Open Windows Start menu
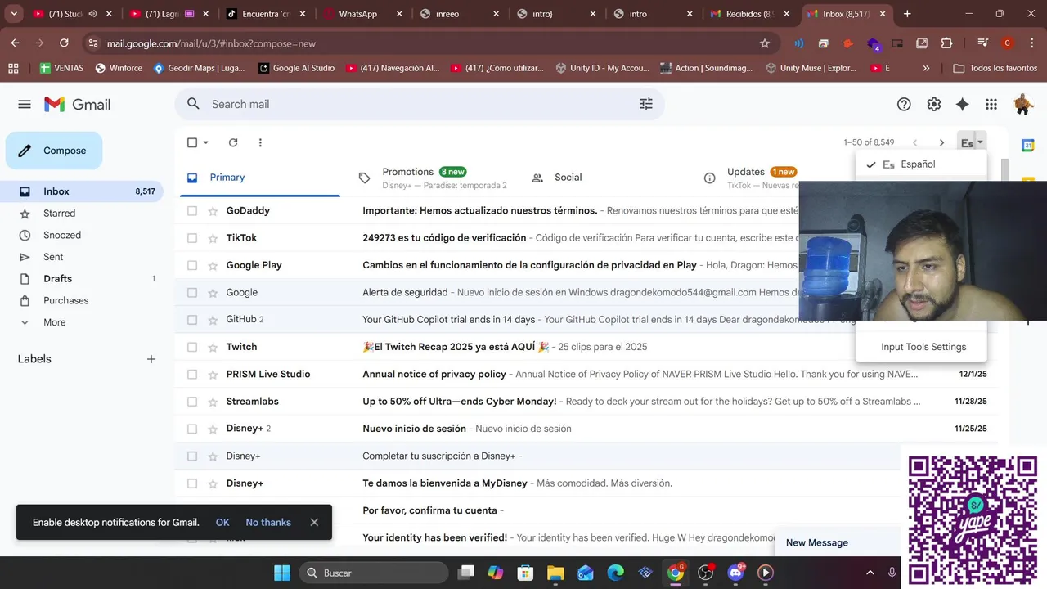This screenshot has width=1047, height=589. (x=282, y=573)
